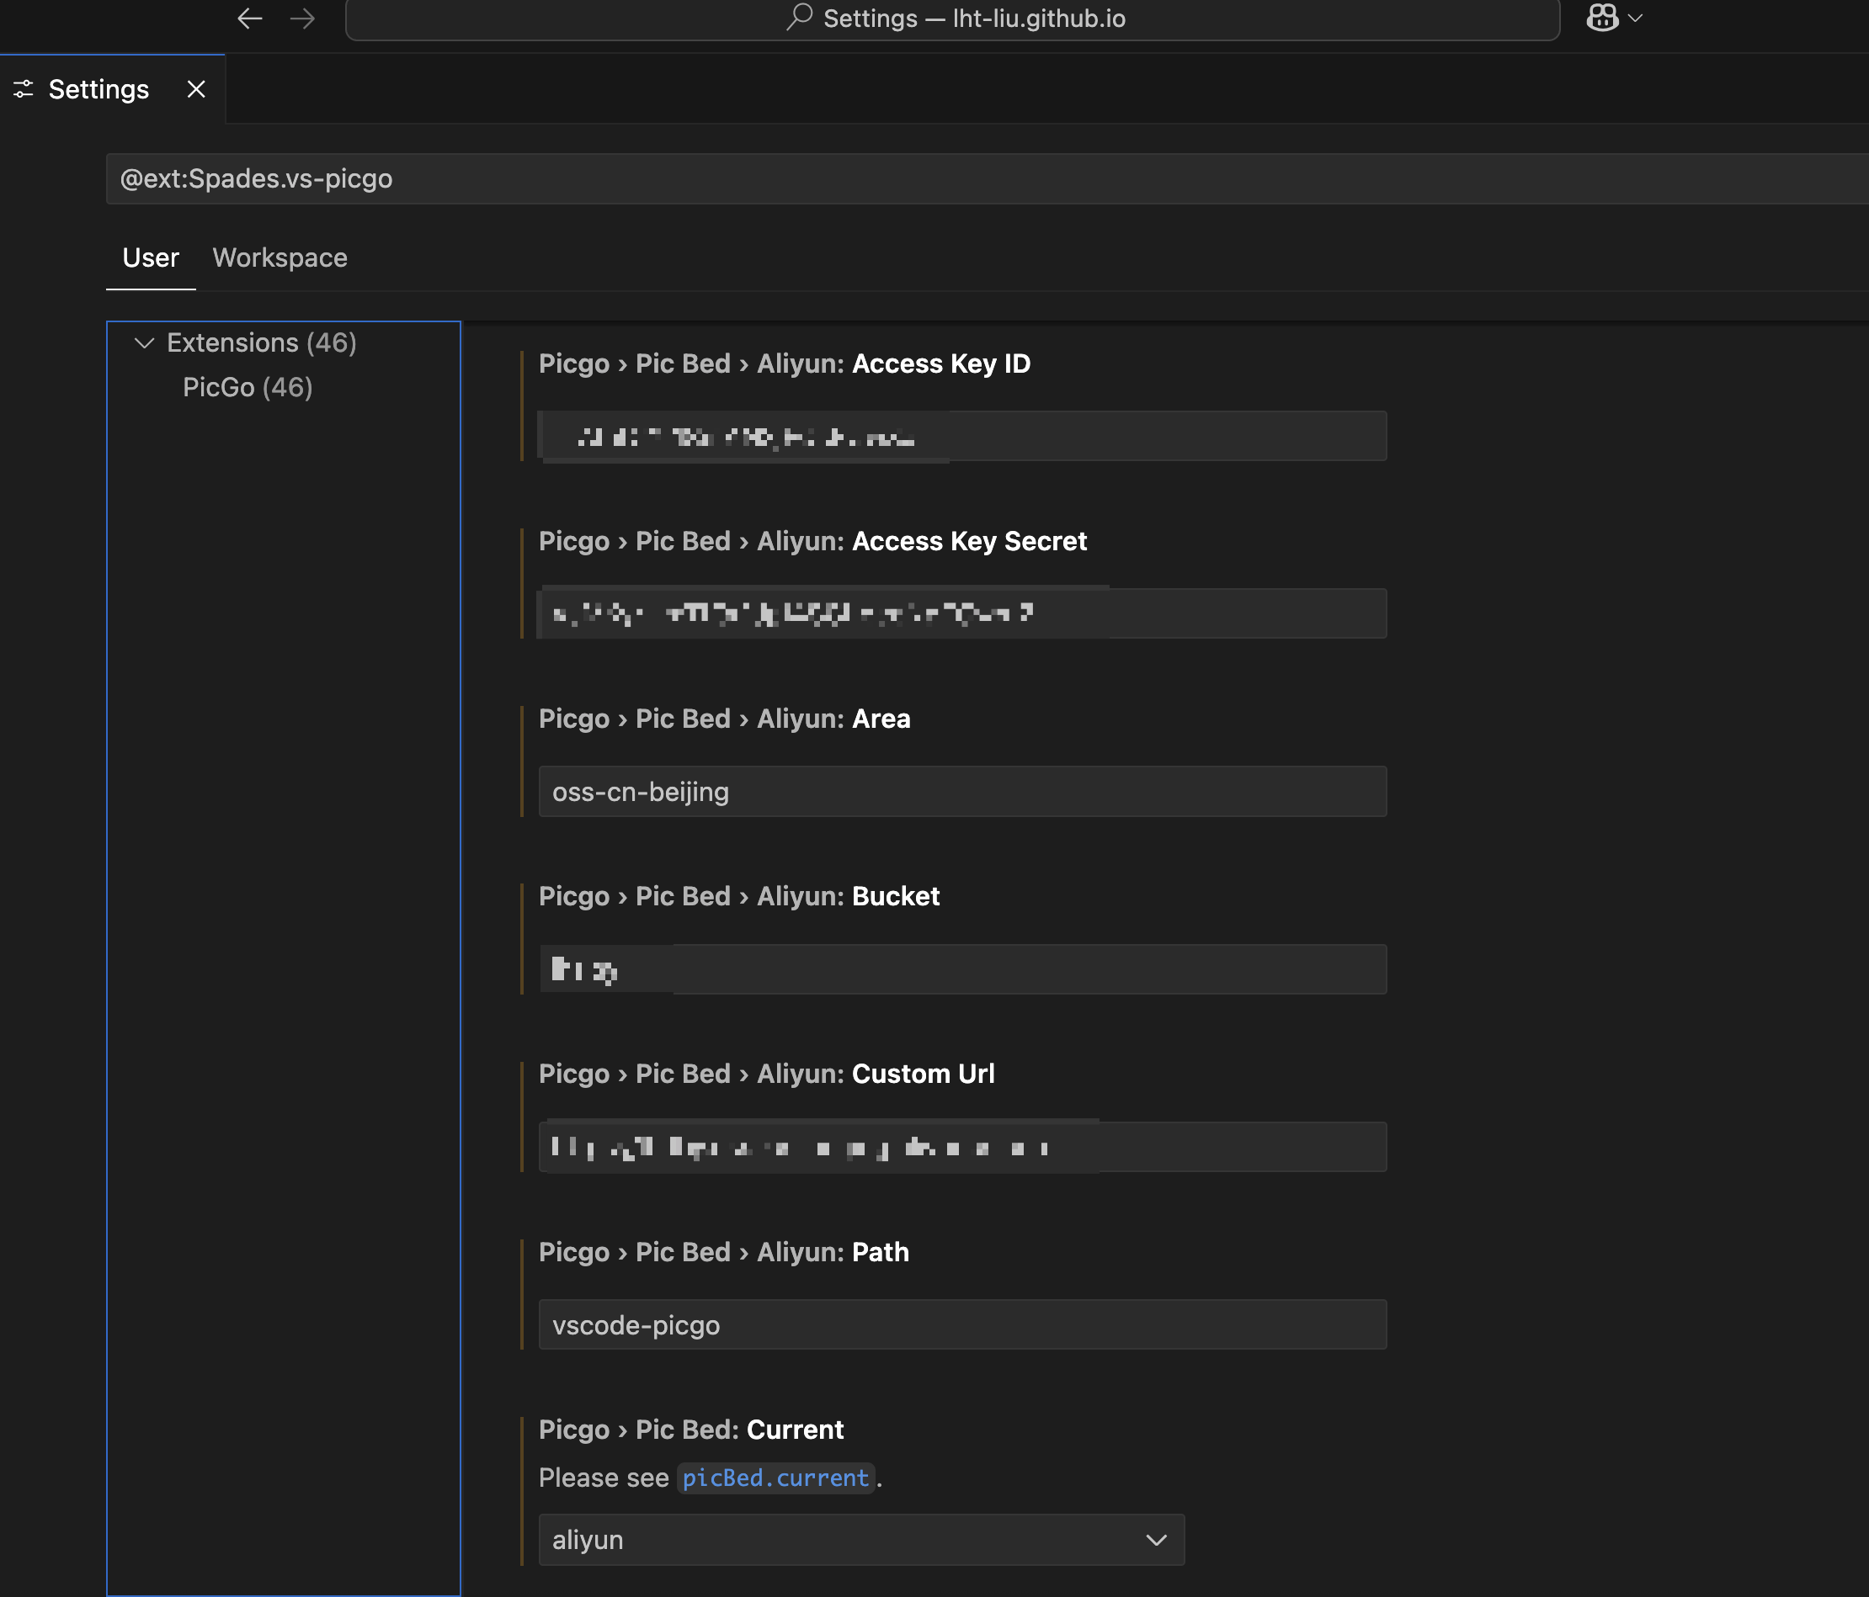This screenshot has height=1597, width=1869.
Task: Collapse the Extensions (46) tree chevron
Action: 143,342
